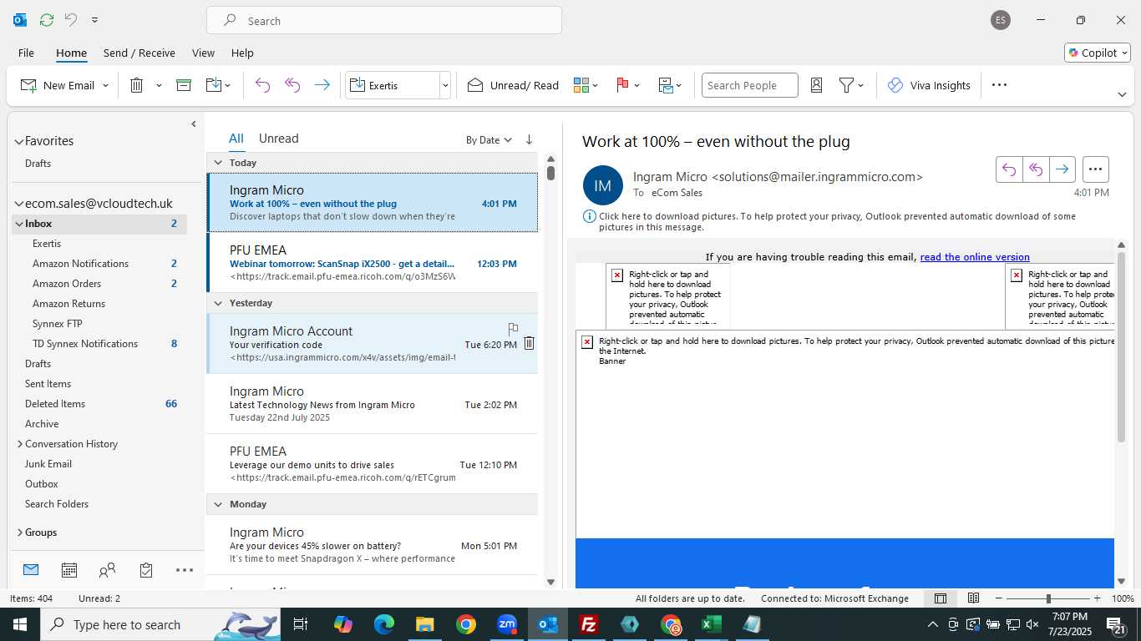This screenshot has height=641, width=1141.
Task: Open FileZilla from the taskbar
Action: coord(589,624)
